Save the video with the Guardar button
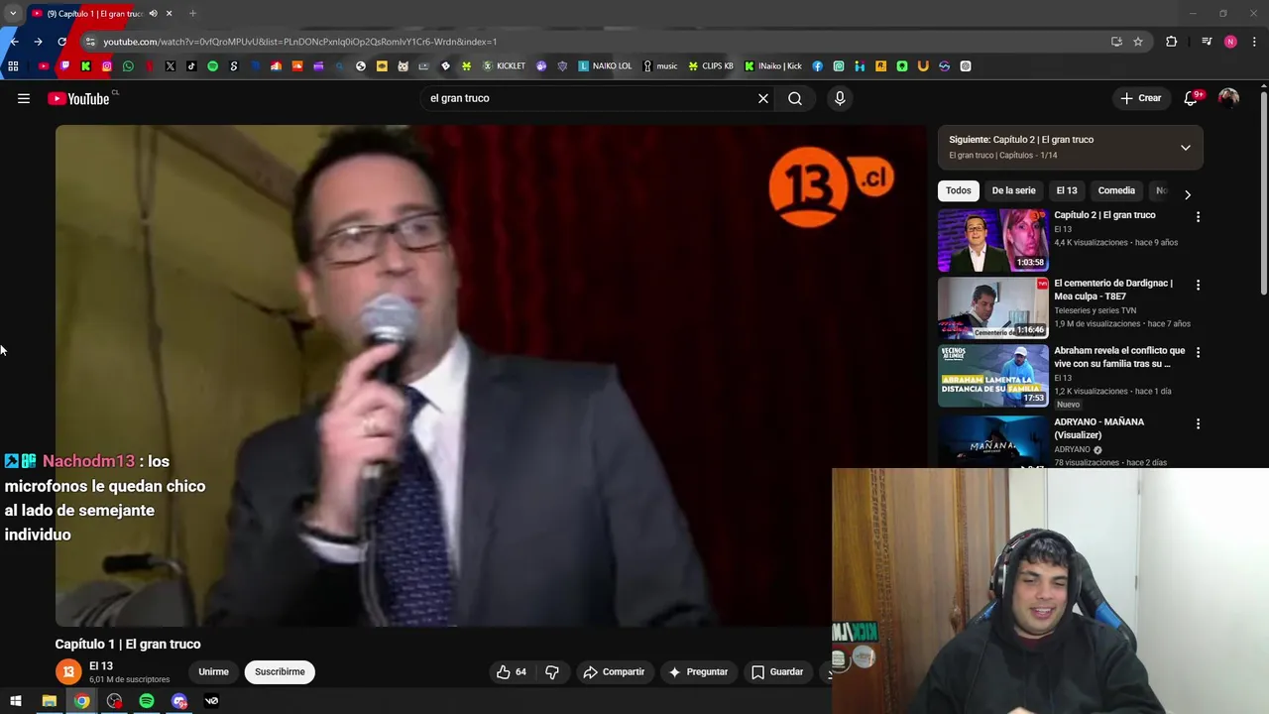Image resolution: width=1269 pixels, height=714 pixels. click(x=777, y=671)
